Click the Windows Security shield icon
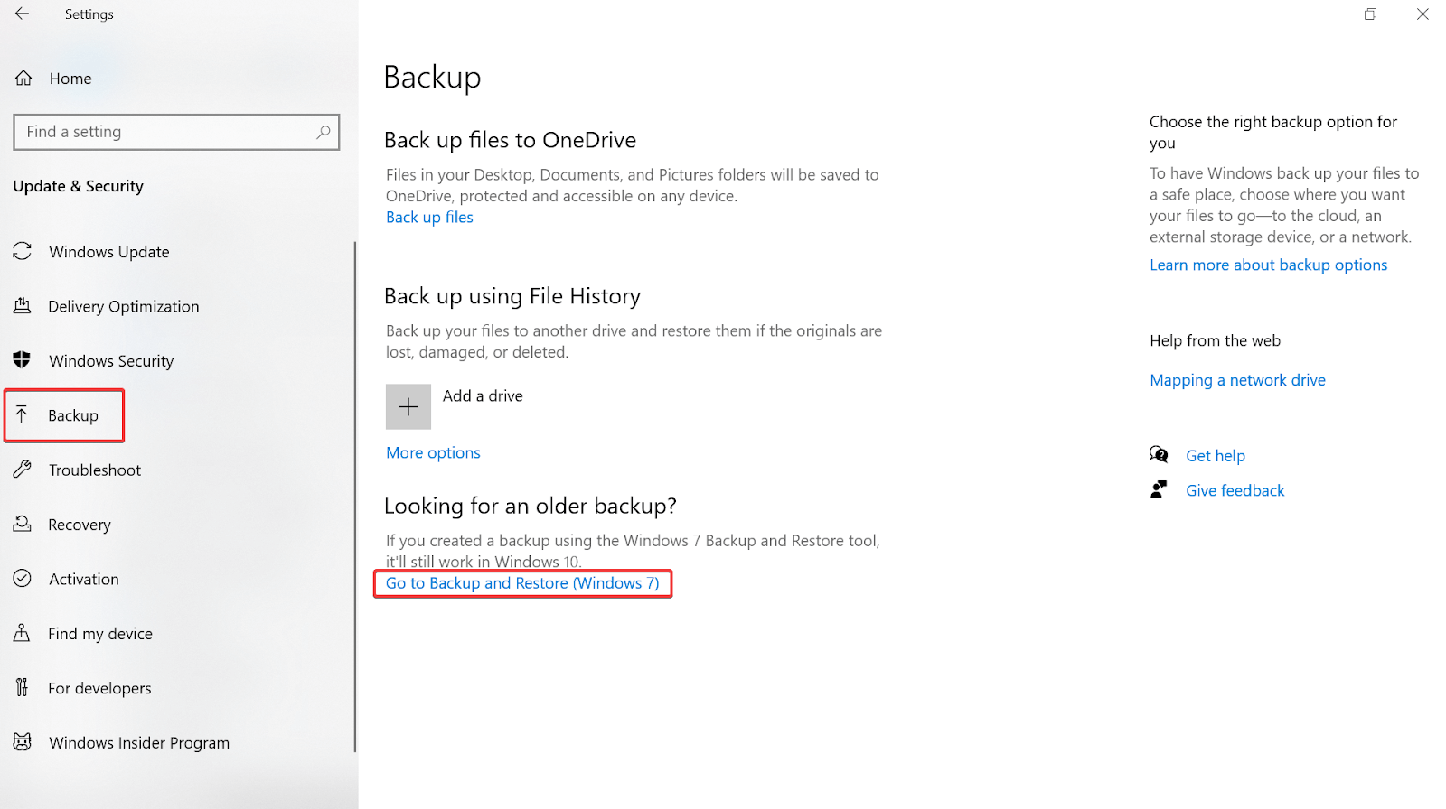 click(23, 360)
